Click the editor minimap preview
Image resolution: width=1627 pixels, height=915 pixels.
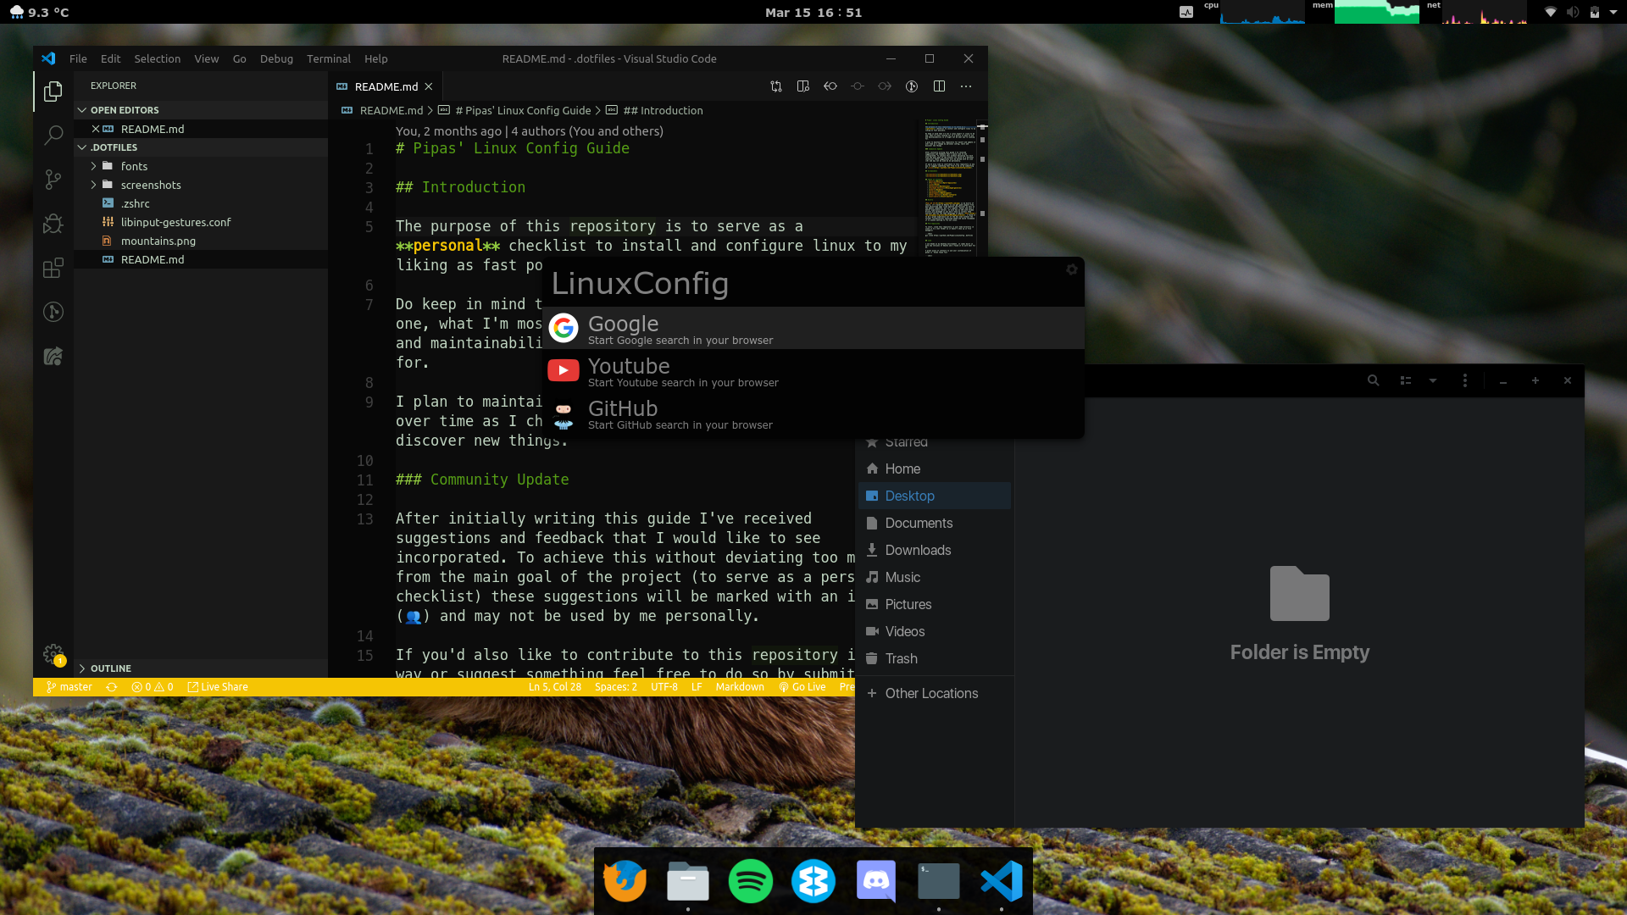(949, 186)
